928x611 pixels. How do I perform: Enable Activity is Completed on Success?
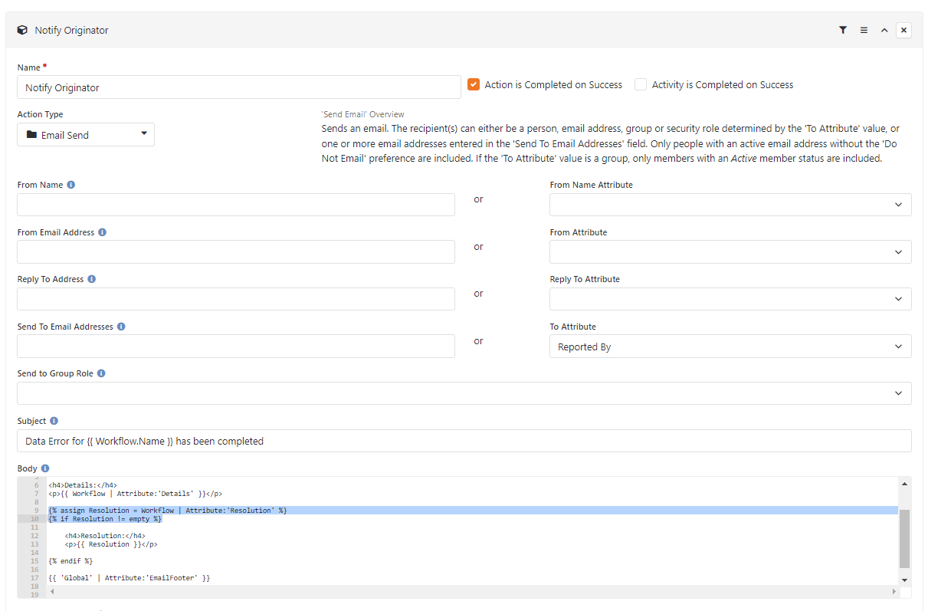pos(641,84)
